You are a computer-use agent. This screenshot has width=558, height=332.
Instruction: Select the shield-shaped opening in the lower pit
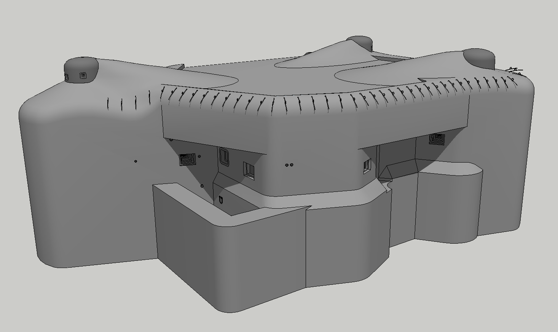(222, 199)
